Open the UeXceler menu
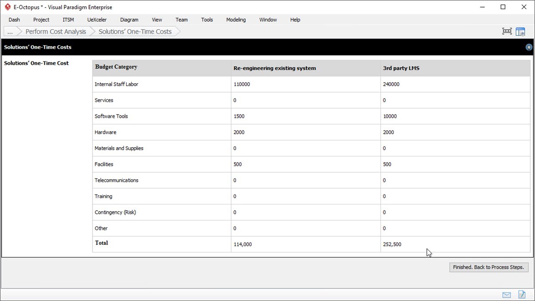 click(97, 20)
